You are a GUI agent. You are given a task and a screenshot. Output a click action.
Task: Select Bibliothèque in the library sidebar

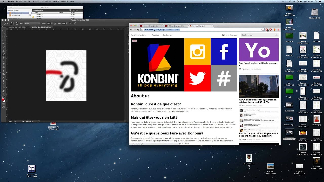(x=16, y=15)
